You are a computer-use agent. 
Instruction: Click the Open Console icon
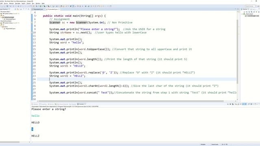click(x=256, y=104)
